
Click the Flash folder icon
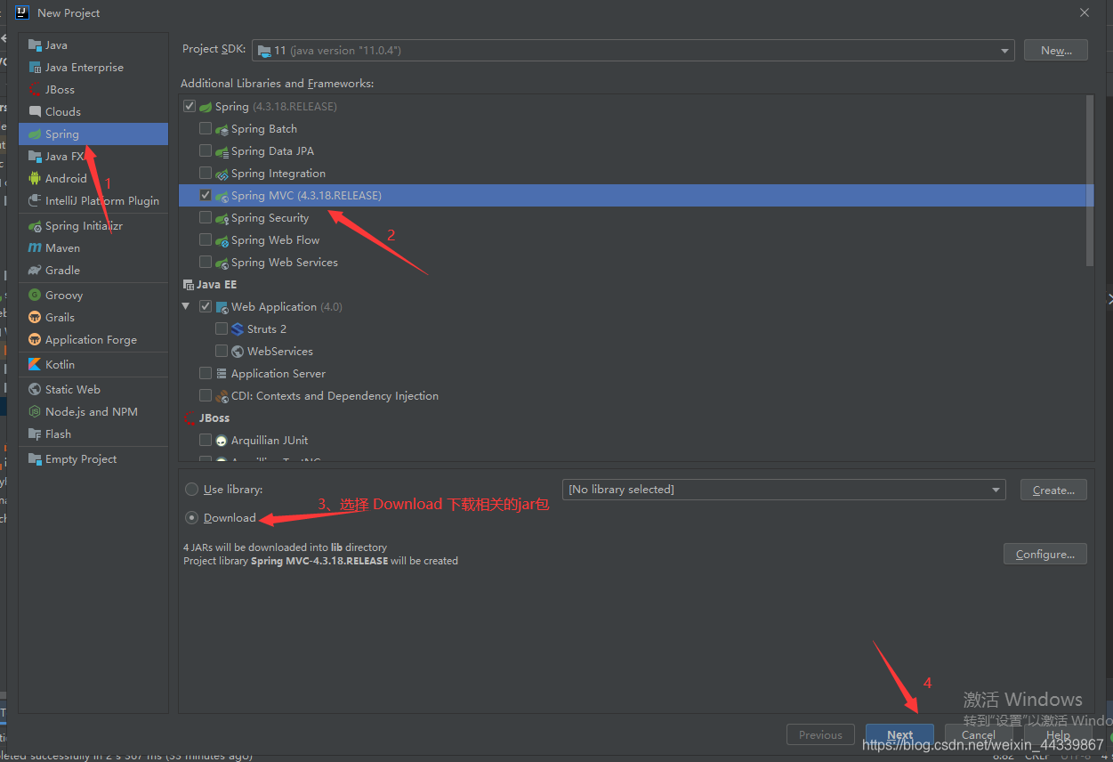click(x=35, y=434)
